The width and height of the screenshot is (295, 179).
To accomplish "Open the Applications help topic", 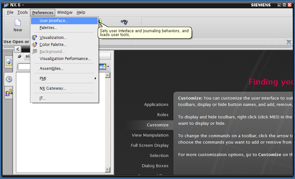I will [156, 105].
